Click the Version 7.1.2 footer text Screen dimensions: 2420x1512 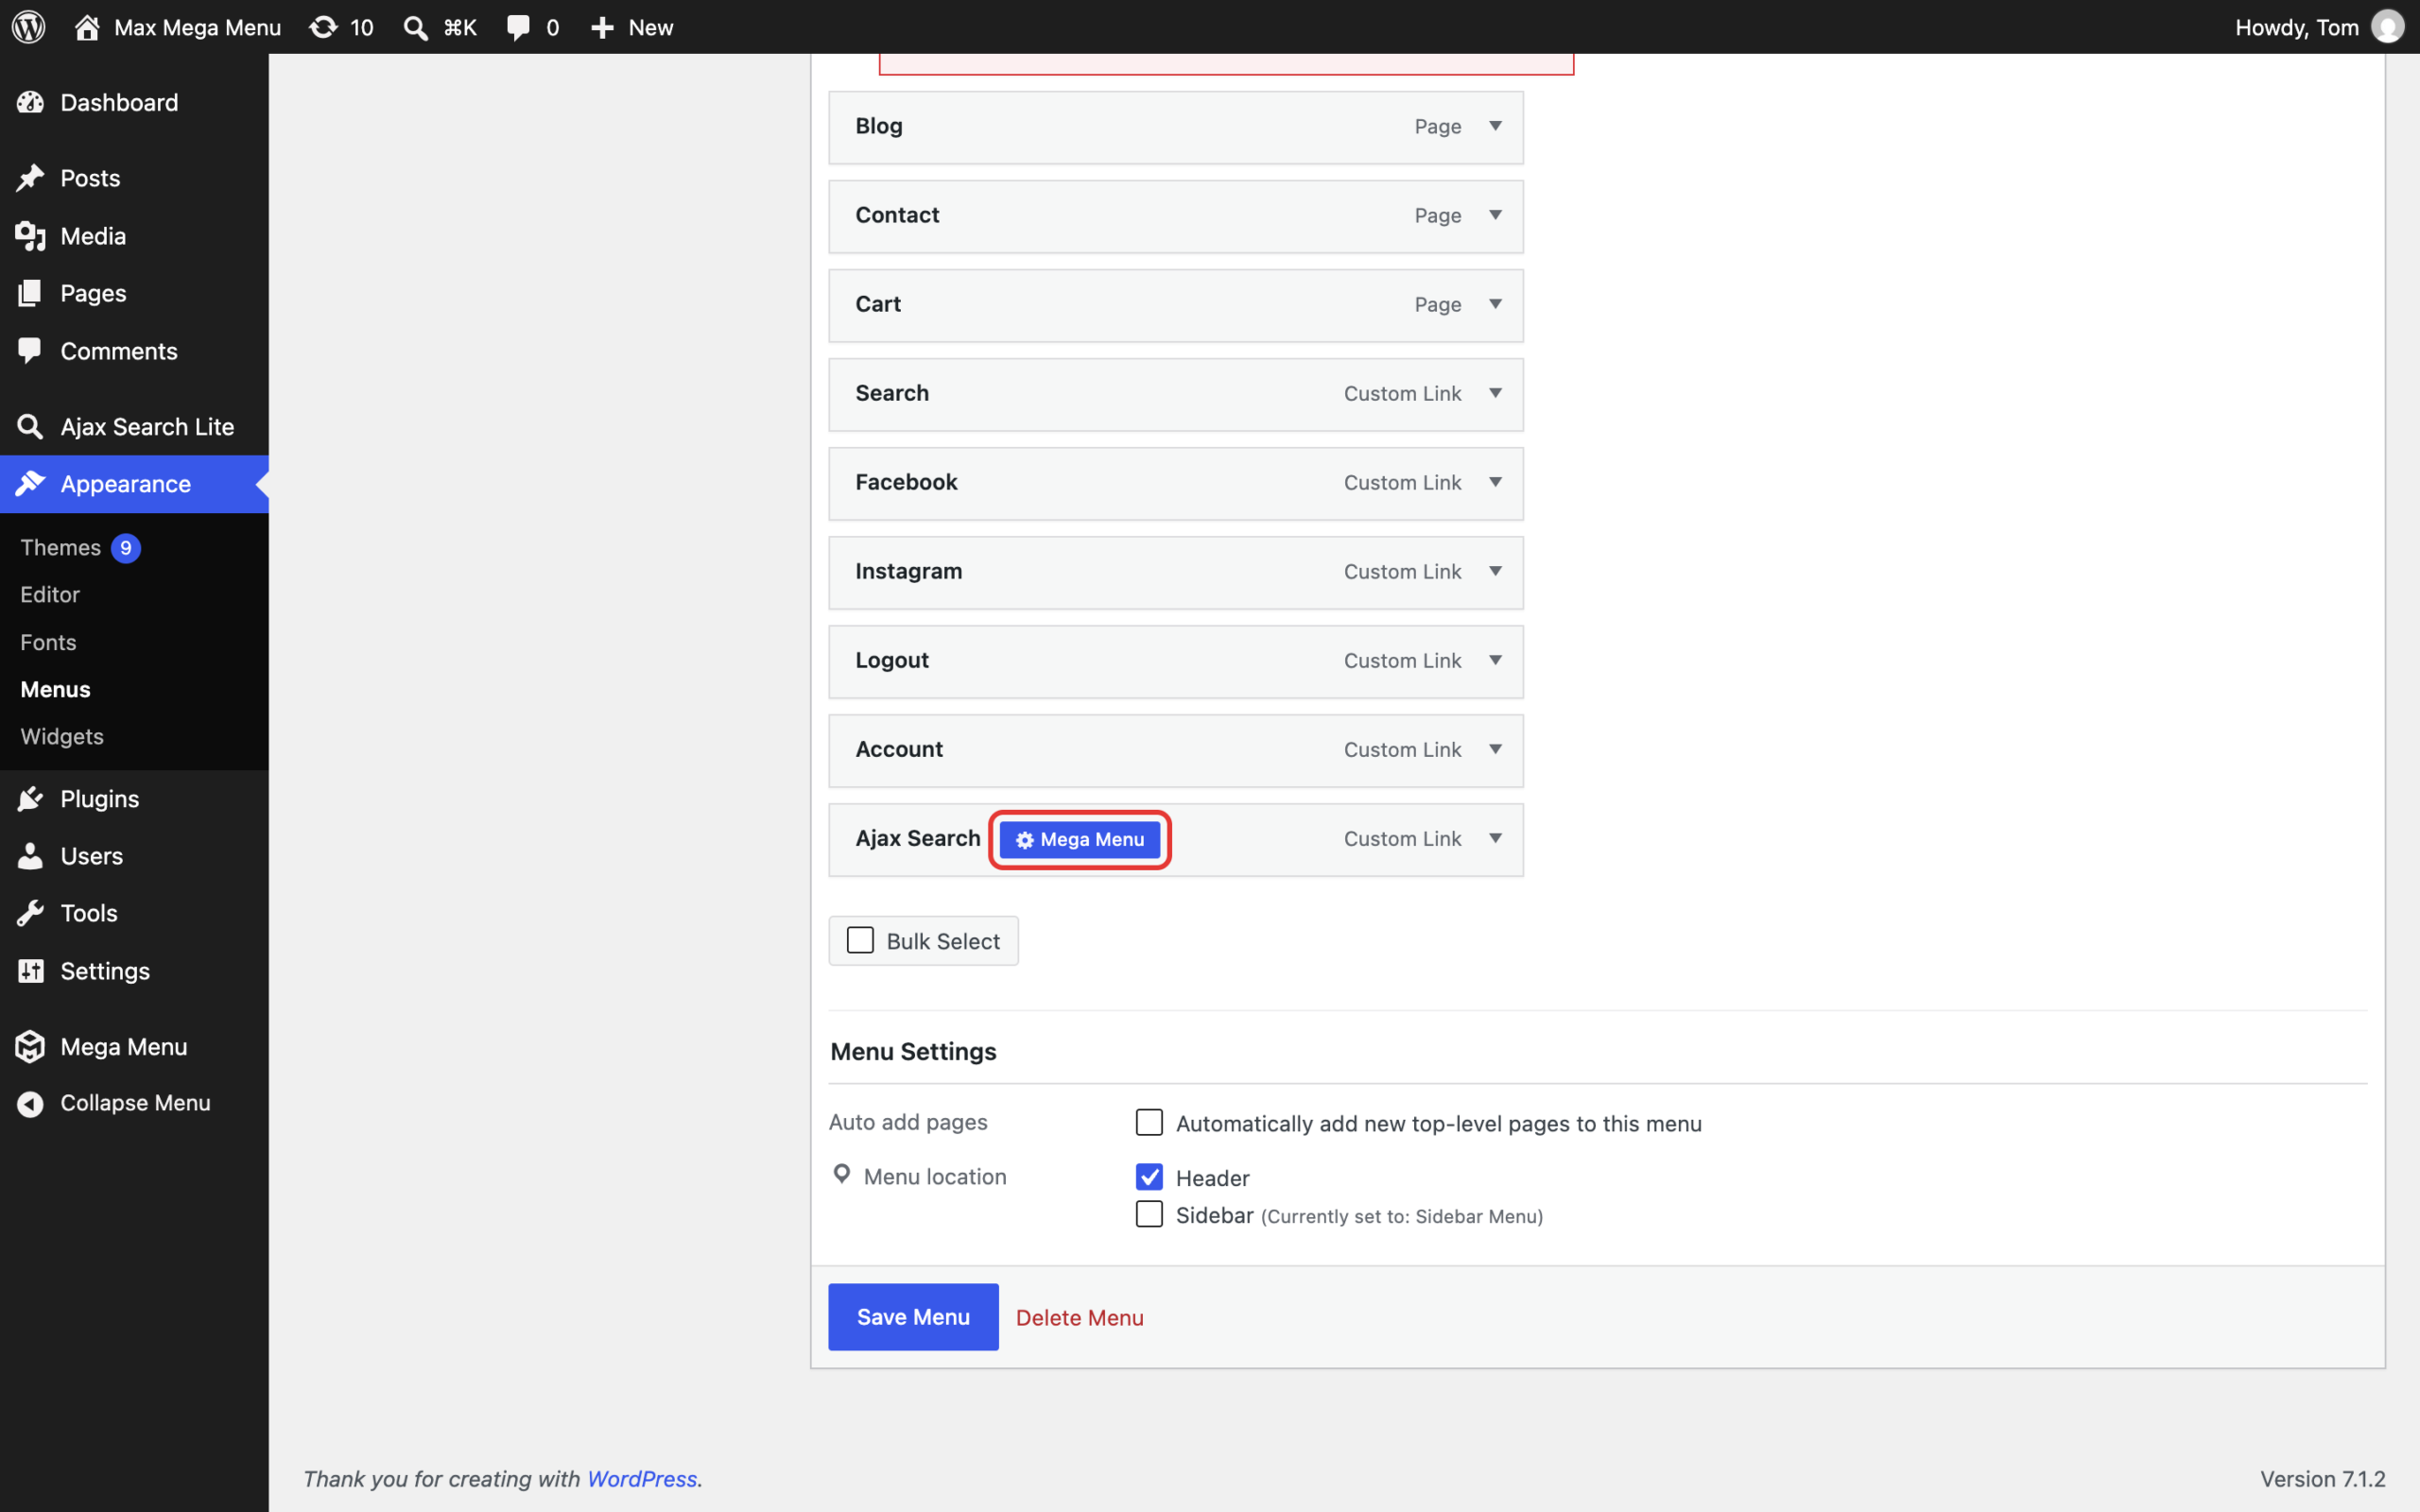[x=2322, y=1479]
